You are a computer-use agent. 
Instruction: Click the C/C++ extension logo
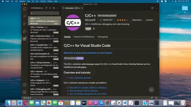click(73, 23)
